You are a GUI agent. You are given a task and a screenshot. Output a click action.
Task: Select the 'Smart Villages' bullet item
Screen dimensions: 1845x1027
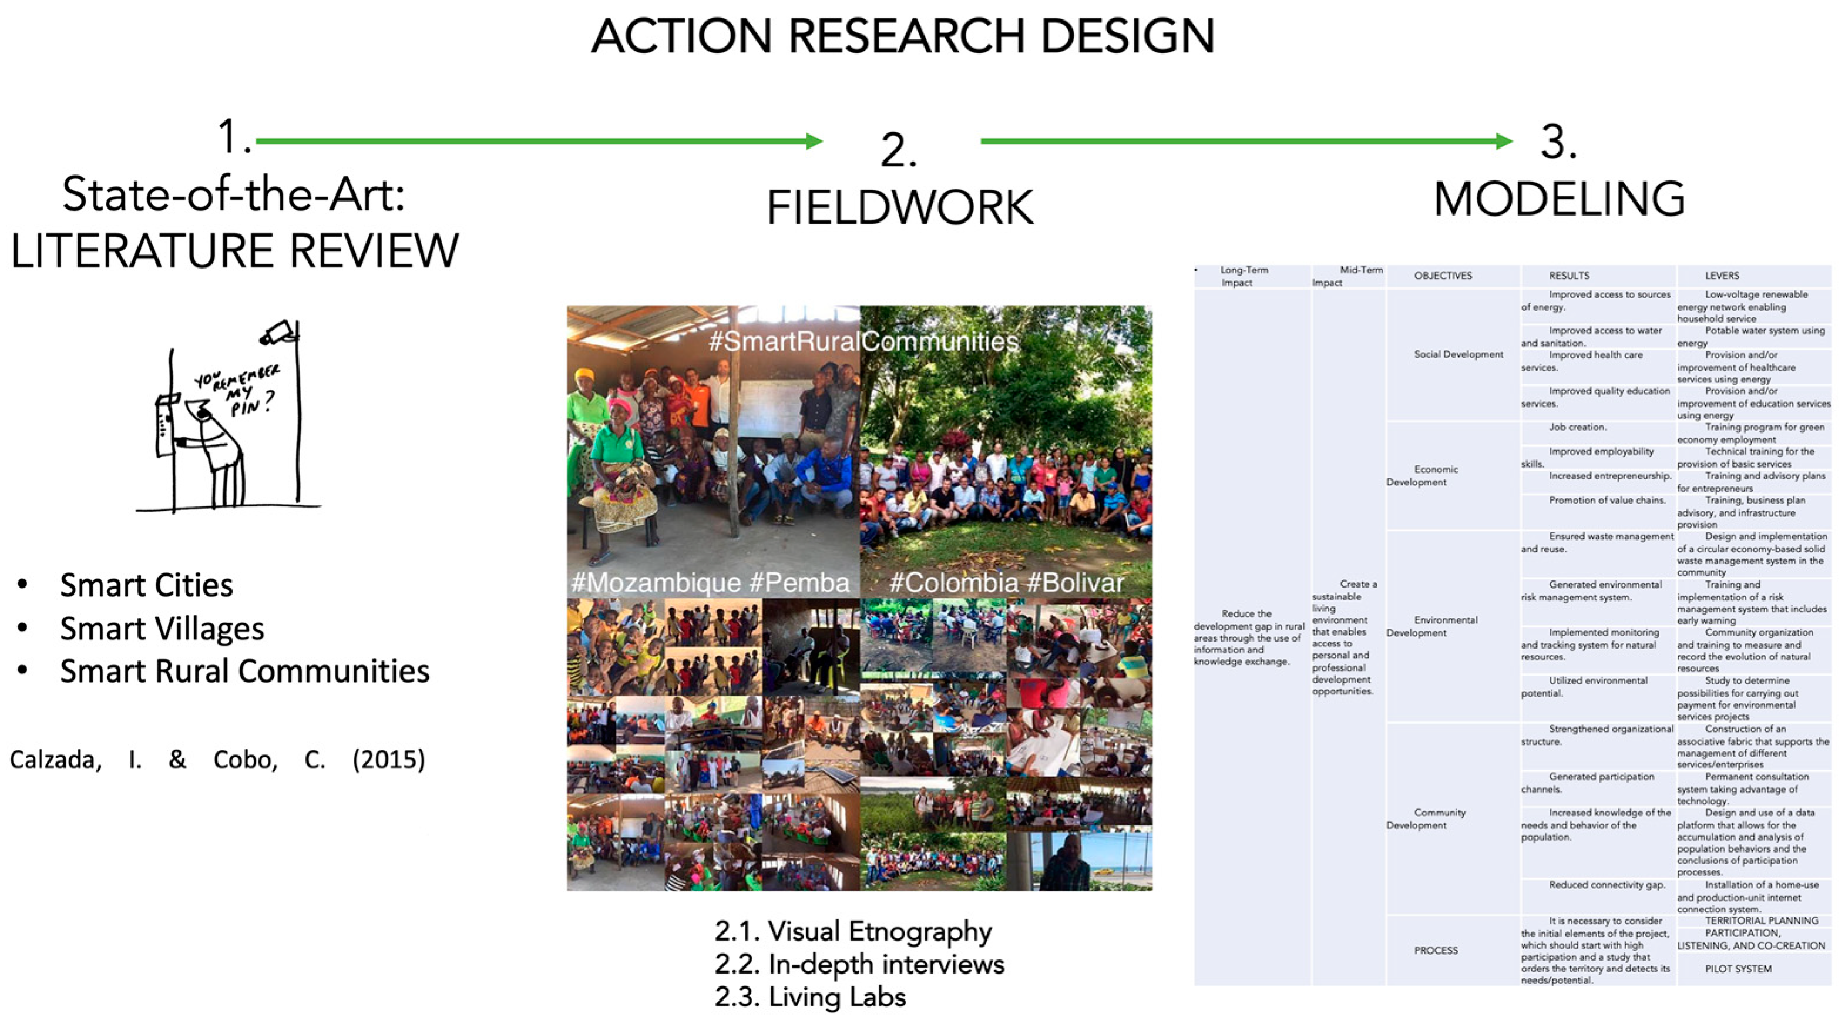[x=163, y=629]
